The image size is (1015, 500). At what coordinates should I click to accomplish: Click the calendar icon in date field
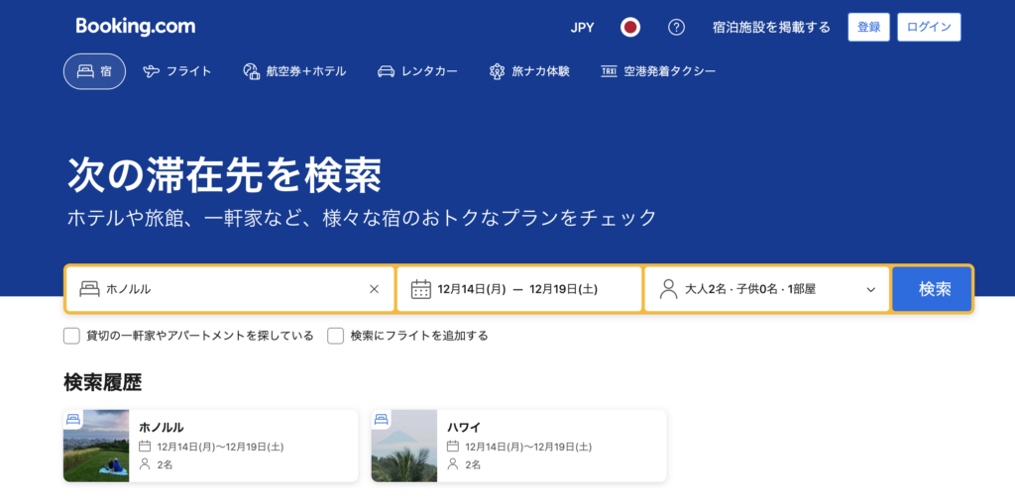(x=420, y=289)
